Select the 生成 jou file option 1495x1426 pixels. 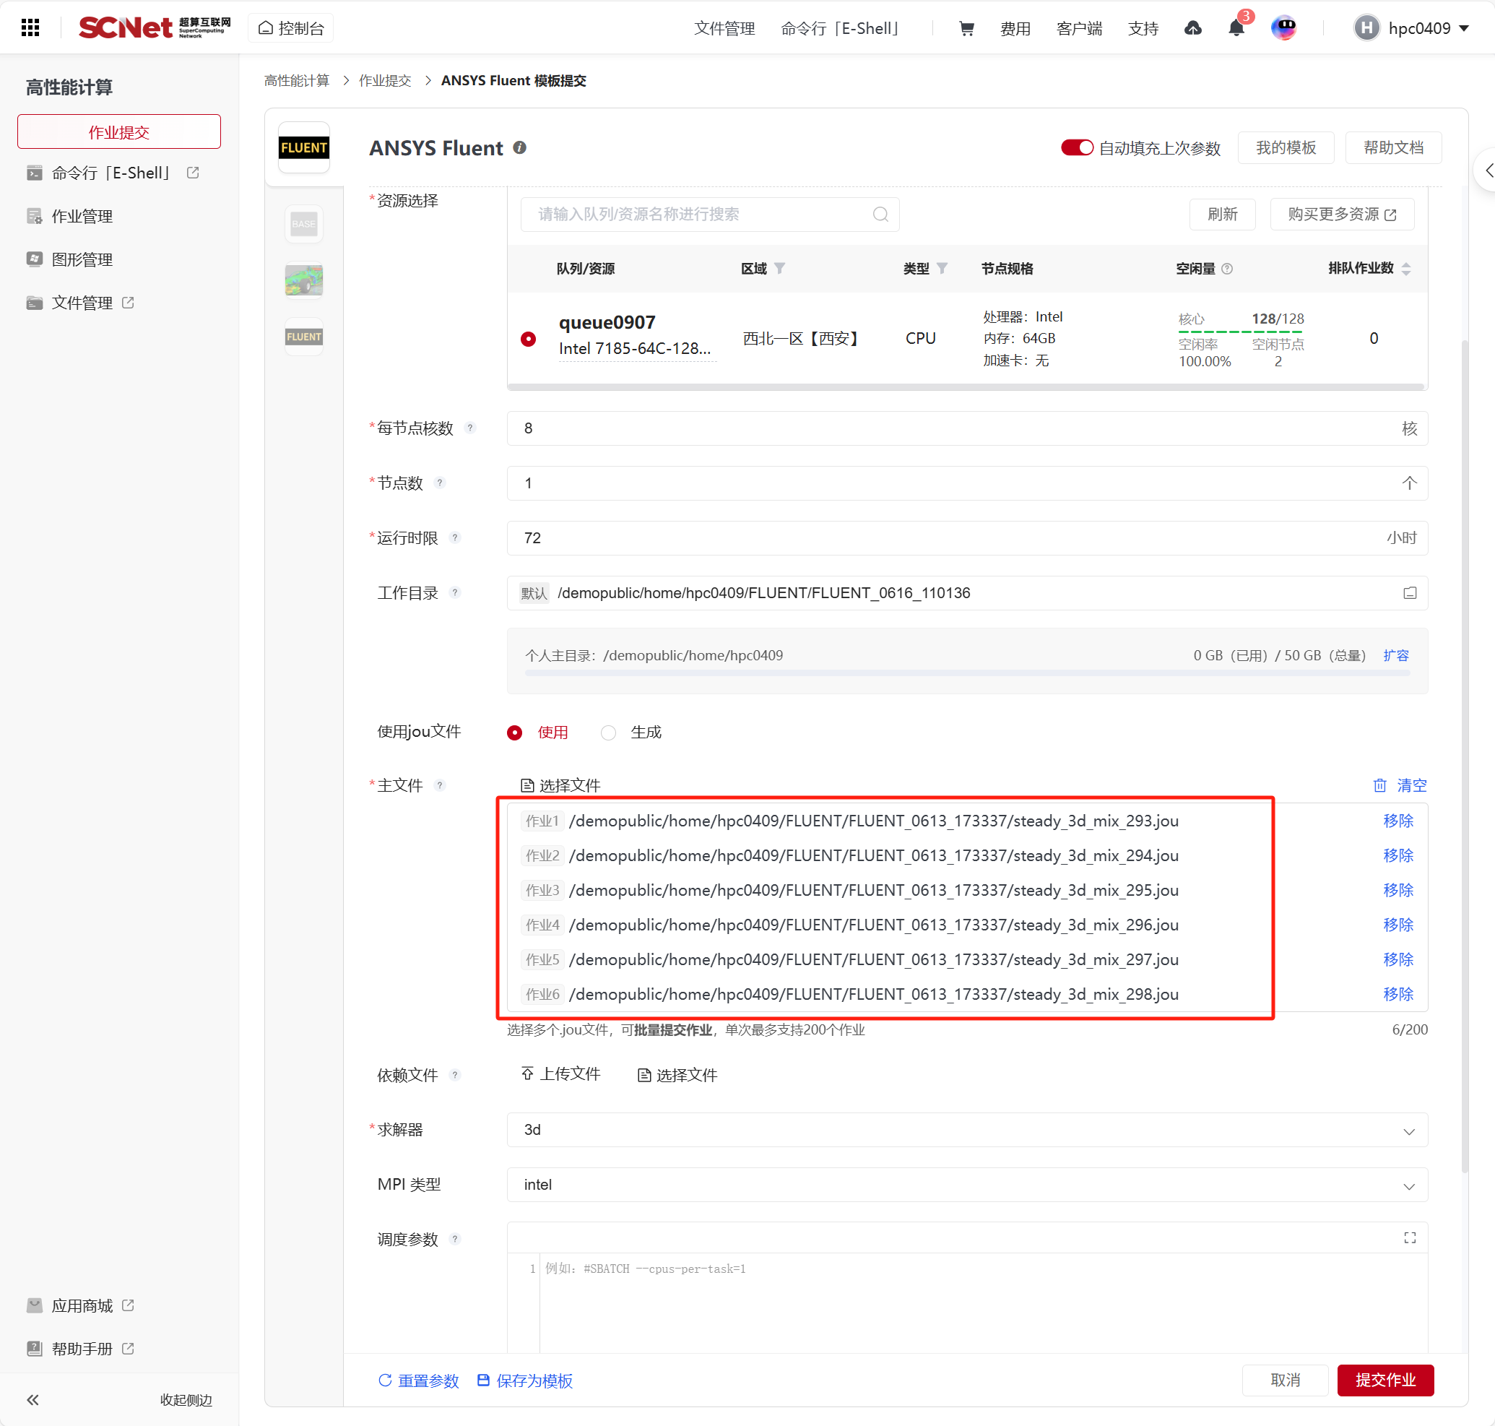coord(608,733)
